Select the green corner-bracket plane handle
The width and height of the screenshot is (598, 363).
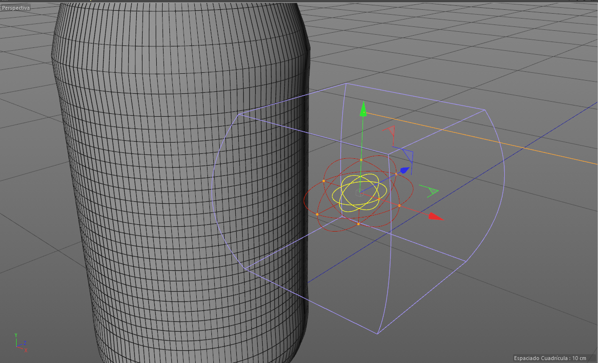tap(429, 191)
